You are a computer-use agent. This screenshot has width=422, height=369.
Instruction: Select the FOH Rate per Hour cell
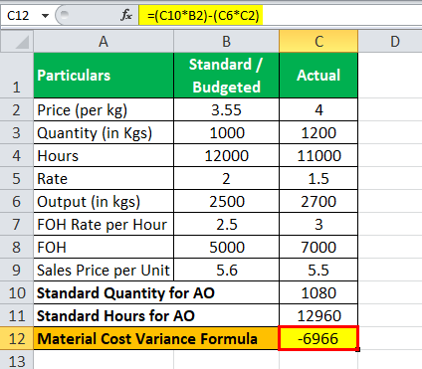(104, 224)
